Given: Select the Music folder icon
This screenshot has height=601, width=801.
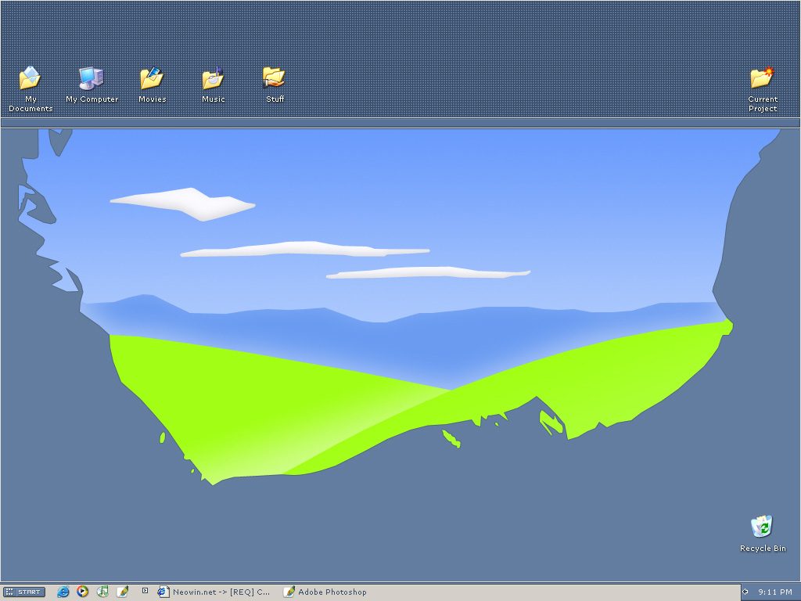Looking at the screenshot, I should pyautogui.click(x=213, y=85).
